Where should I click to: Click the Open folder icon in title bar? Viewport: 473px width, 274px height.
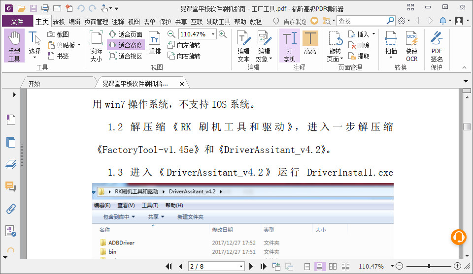pyautogui.click(x=21, y=8)
